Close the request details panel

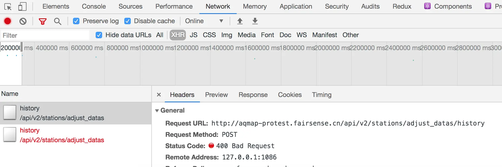159,95
